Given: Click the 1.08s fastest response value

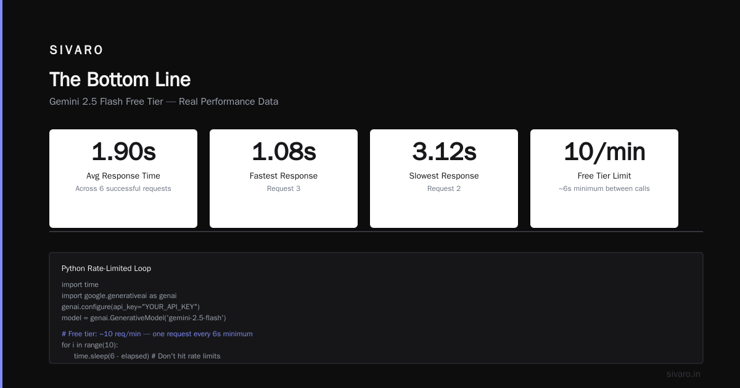Looking at the screenshot, I should tap(284, 152).
